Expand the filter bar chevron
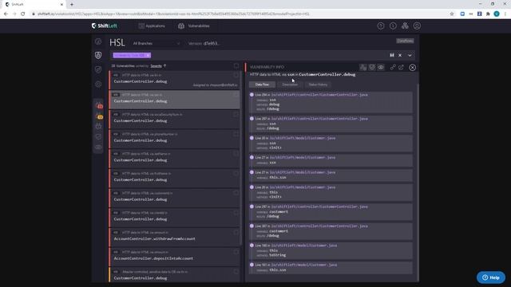This screenshot has width=511, height=287. (x=410, y=55)
